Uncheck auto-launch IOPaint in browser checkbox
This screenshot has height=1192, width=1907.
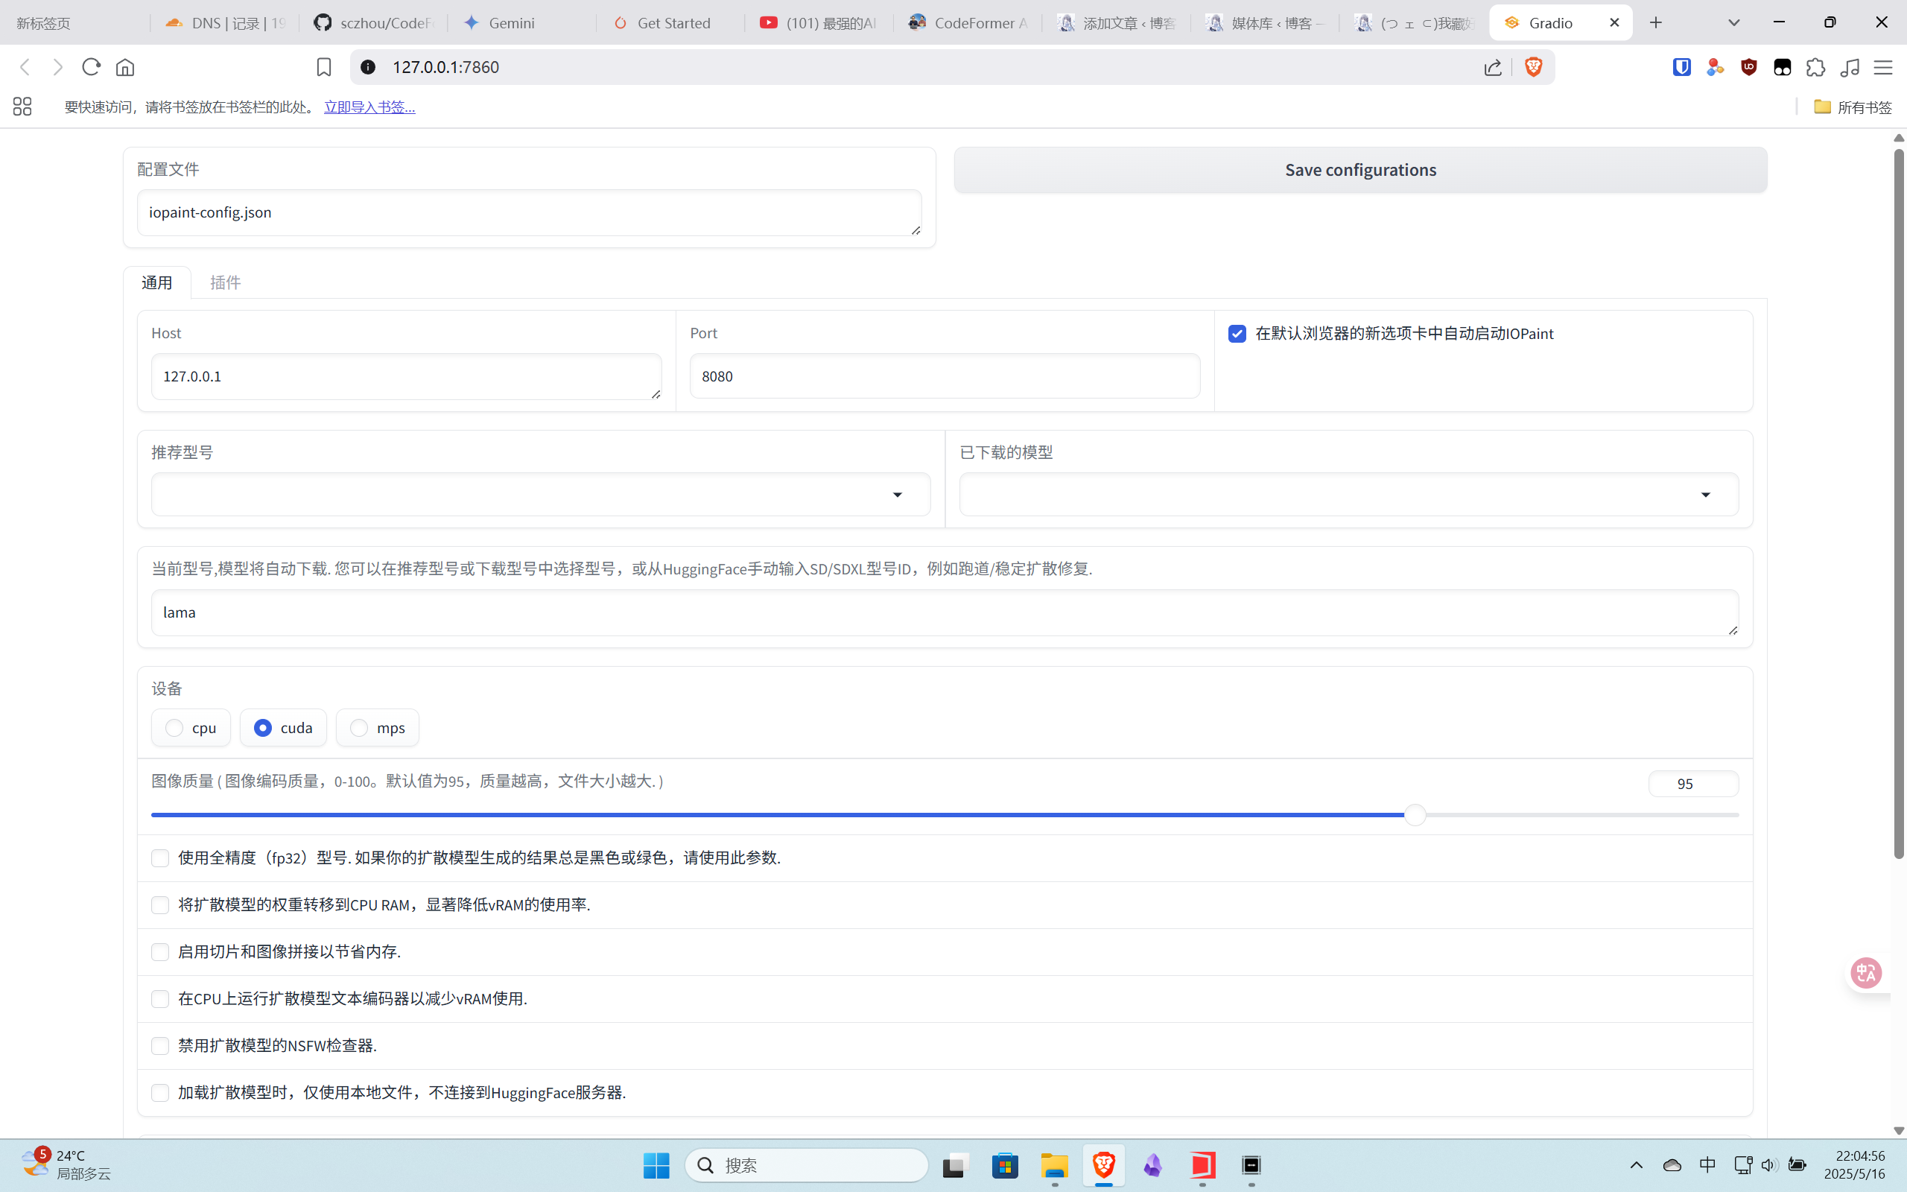1237,334
